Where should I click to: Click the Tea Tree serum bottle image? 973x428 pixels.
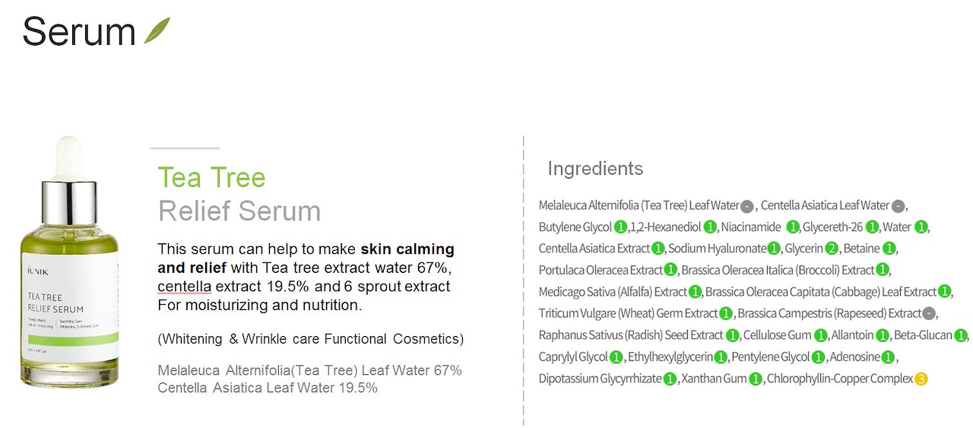pos(69,262)
